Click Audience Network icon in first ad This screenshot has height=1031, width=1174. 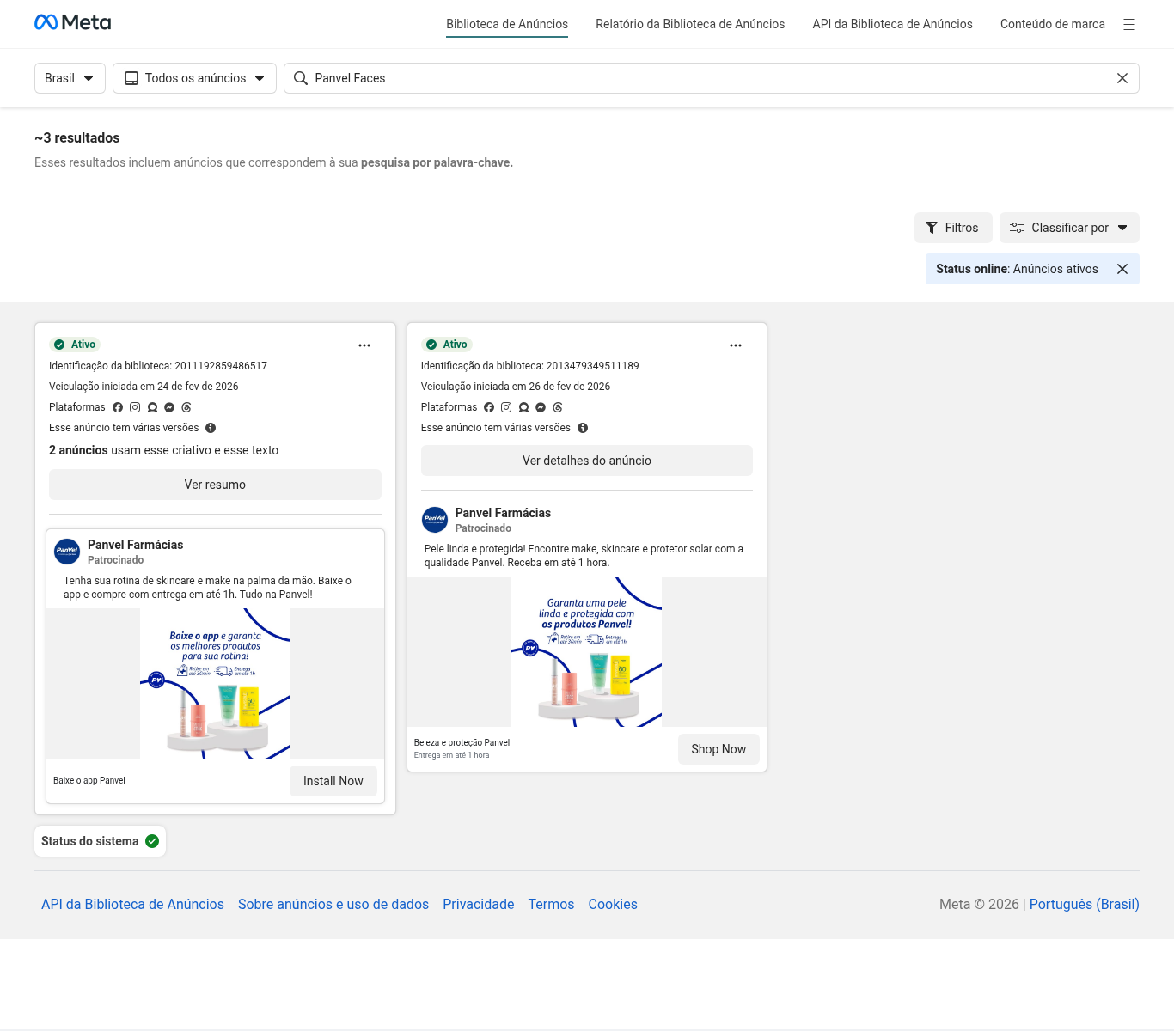[x=152, y=407]
